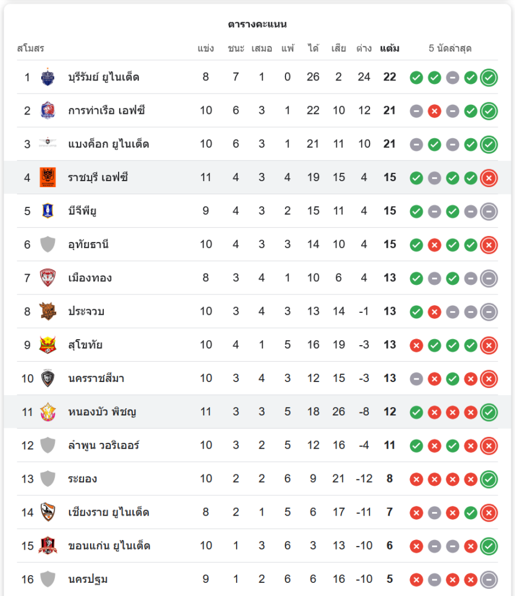Open the อุทัยธานี team link
The height and width of the screenshot is (596, 515).
[x=88, y=244]
